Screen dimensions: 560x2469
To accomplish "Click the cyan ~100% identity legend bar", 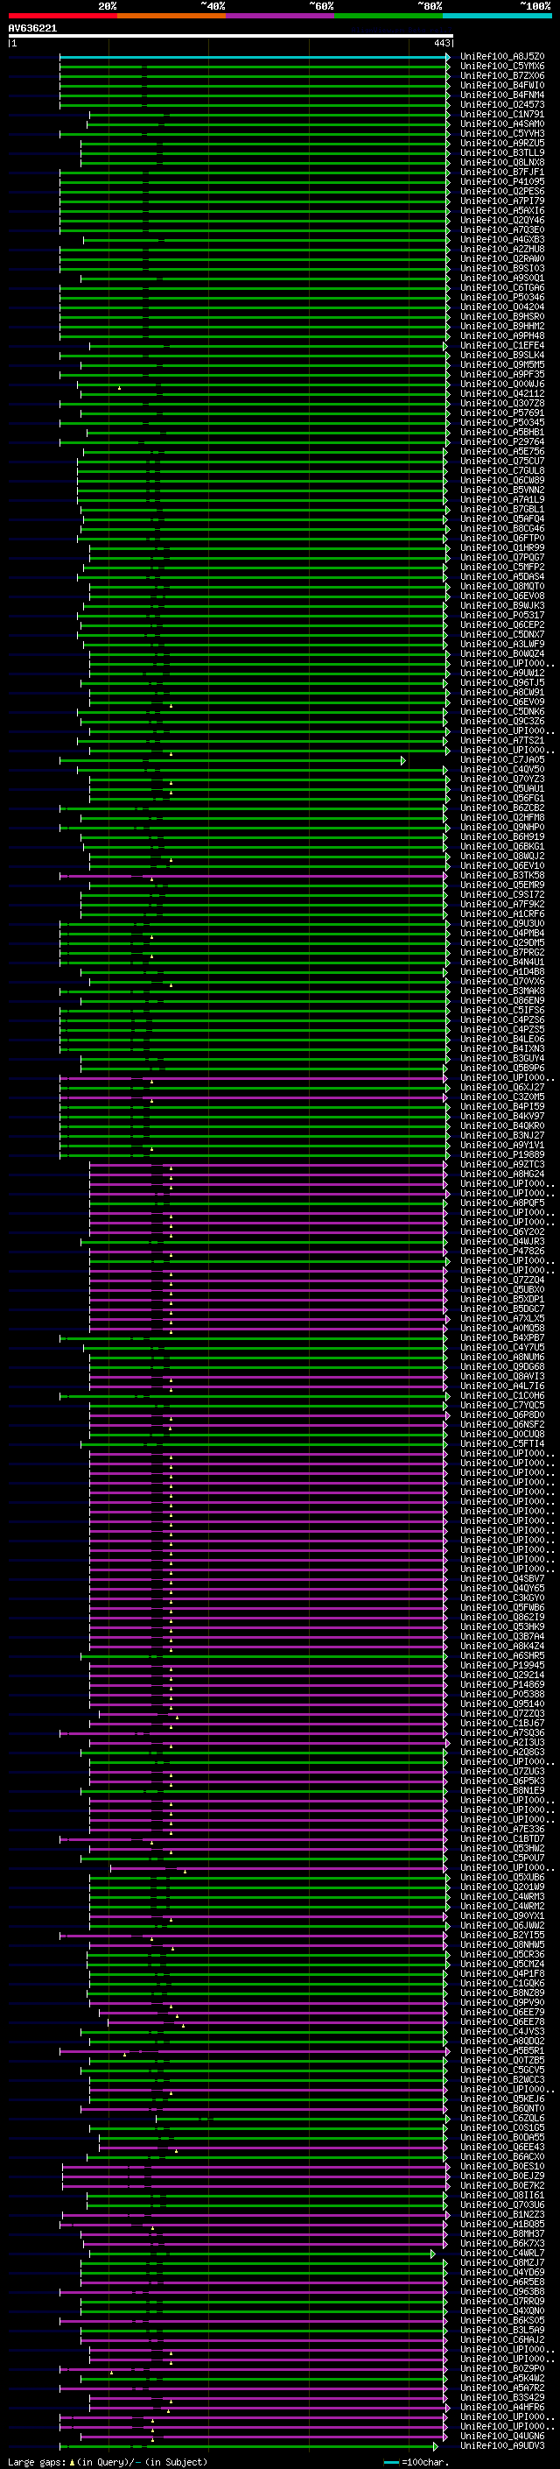I will coord(498,16).
